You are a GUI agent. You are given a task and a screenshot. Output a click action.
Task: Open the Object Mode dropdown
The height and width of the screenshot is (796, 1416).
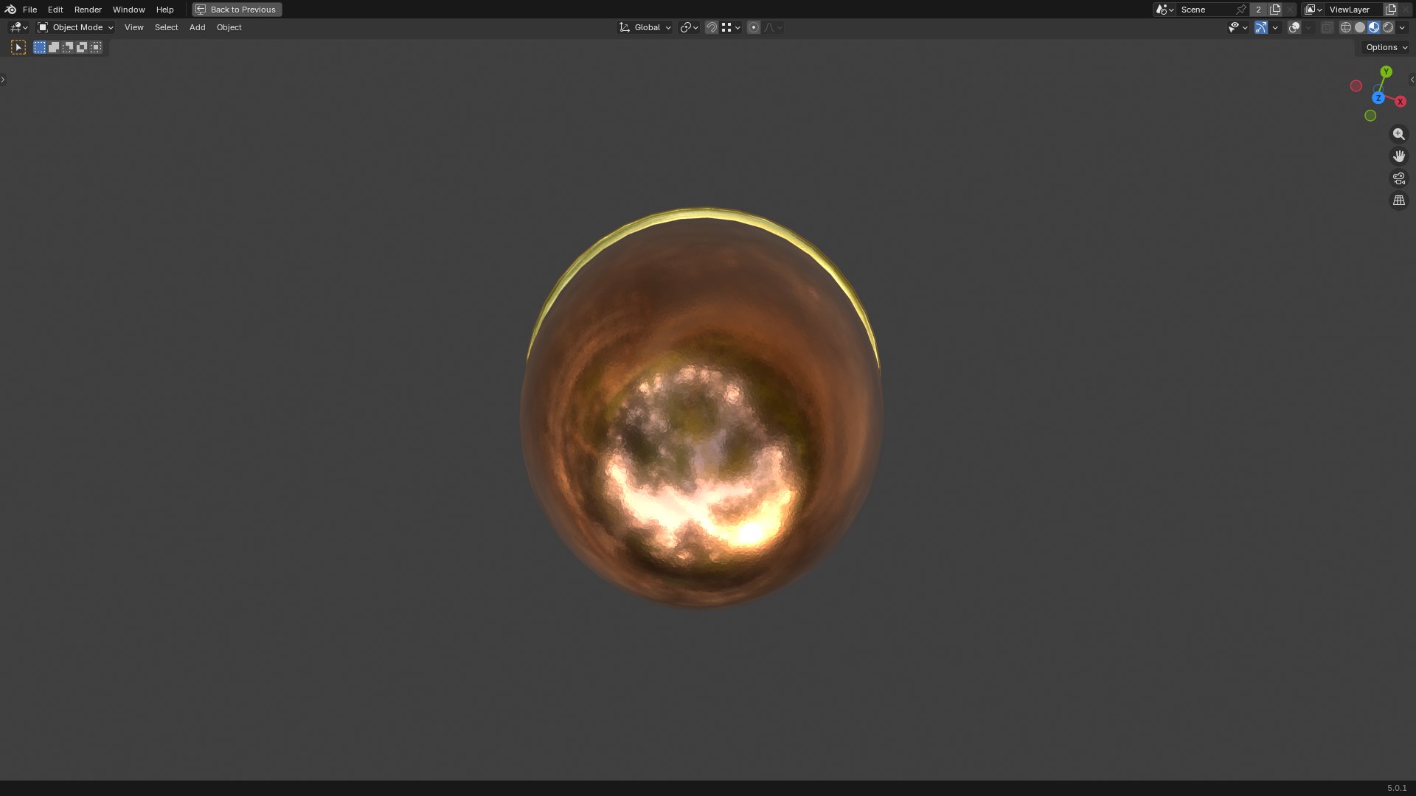coord(75,27)
